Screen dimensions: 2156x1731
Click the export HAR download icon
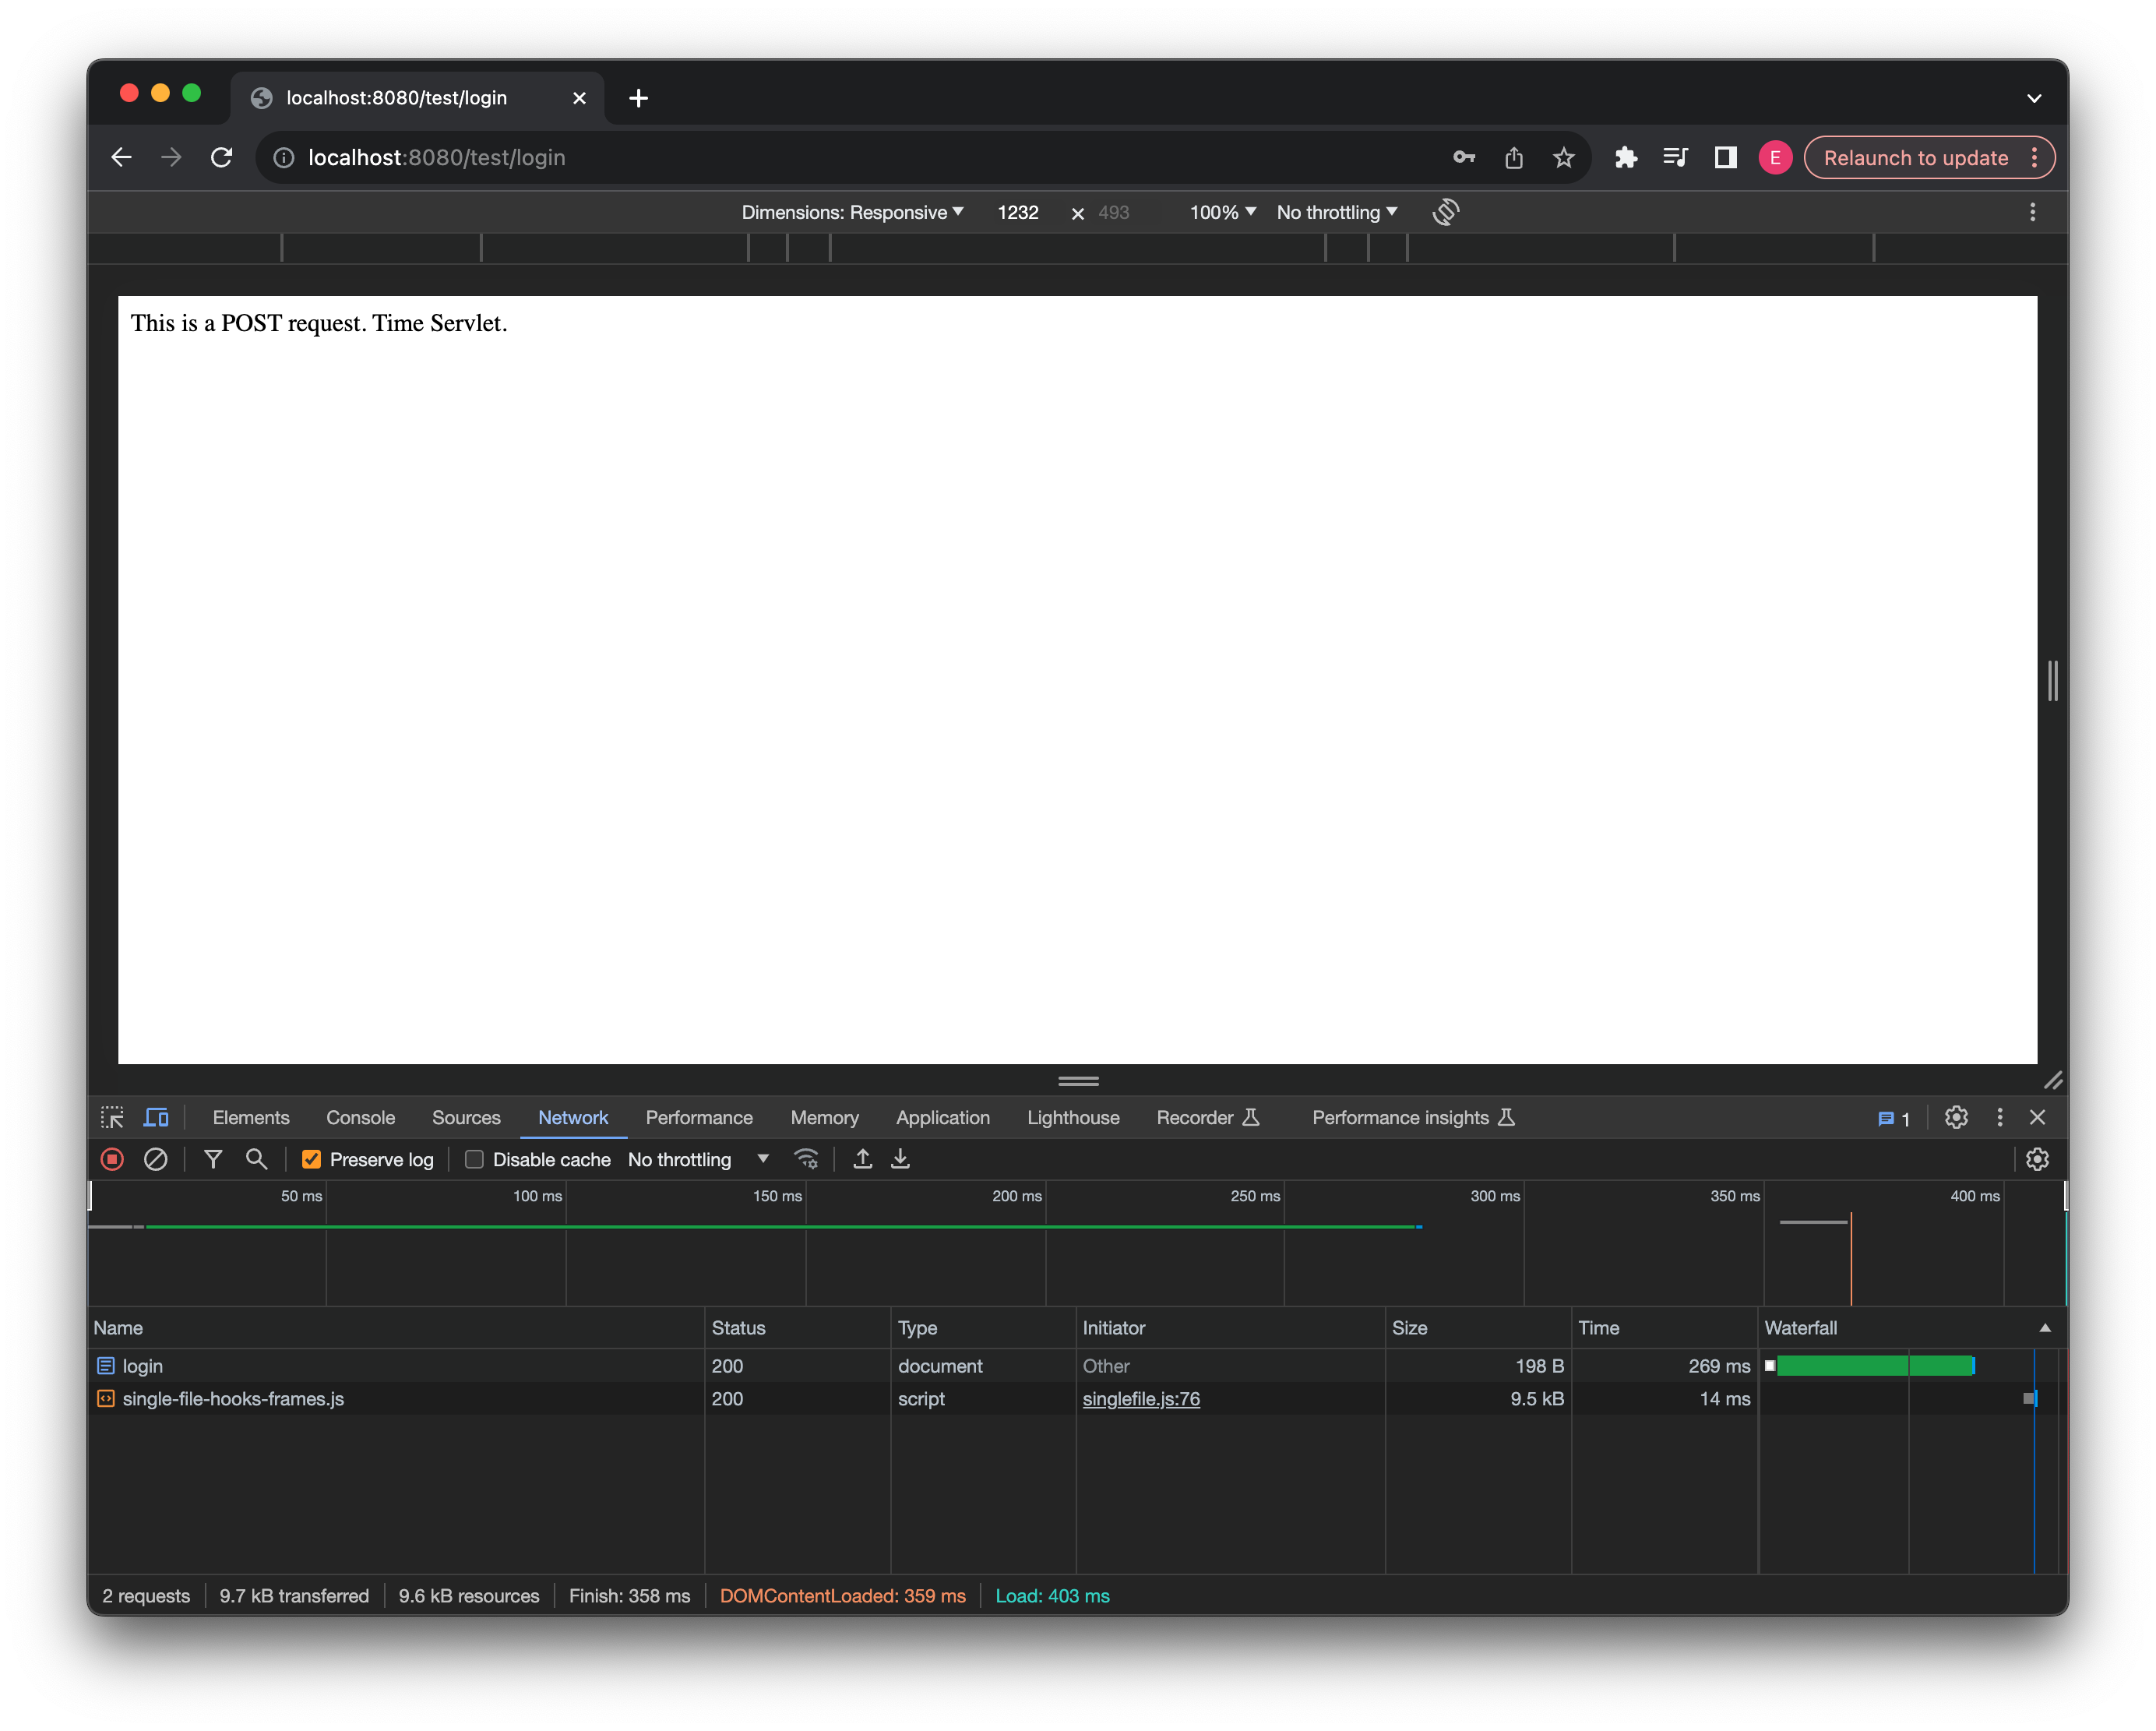[x=900, y=1159]
